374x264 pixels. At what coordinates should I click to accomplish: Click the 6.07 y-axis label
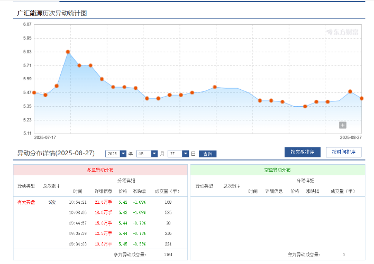click(x=27, y=24)
